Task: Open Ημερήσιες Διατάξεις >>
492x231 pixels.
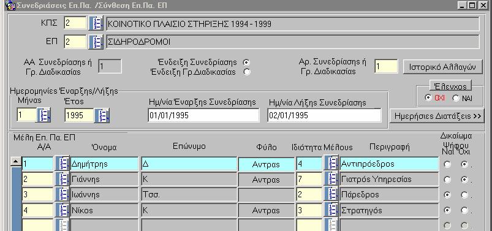Action: (437, 116)
